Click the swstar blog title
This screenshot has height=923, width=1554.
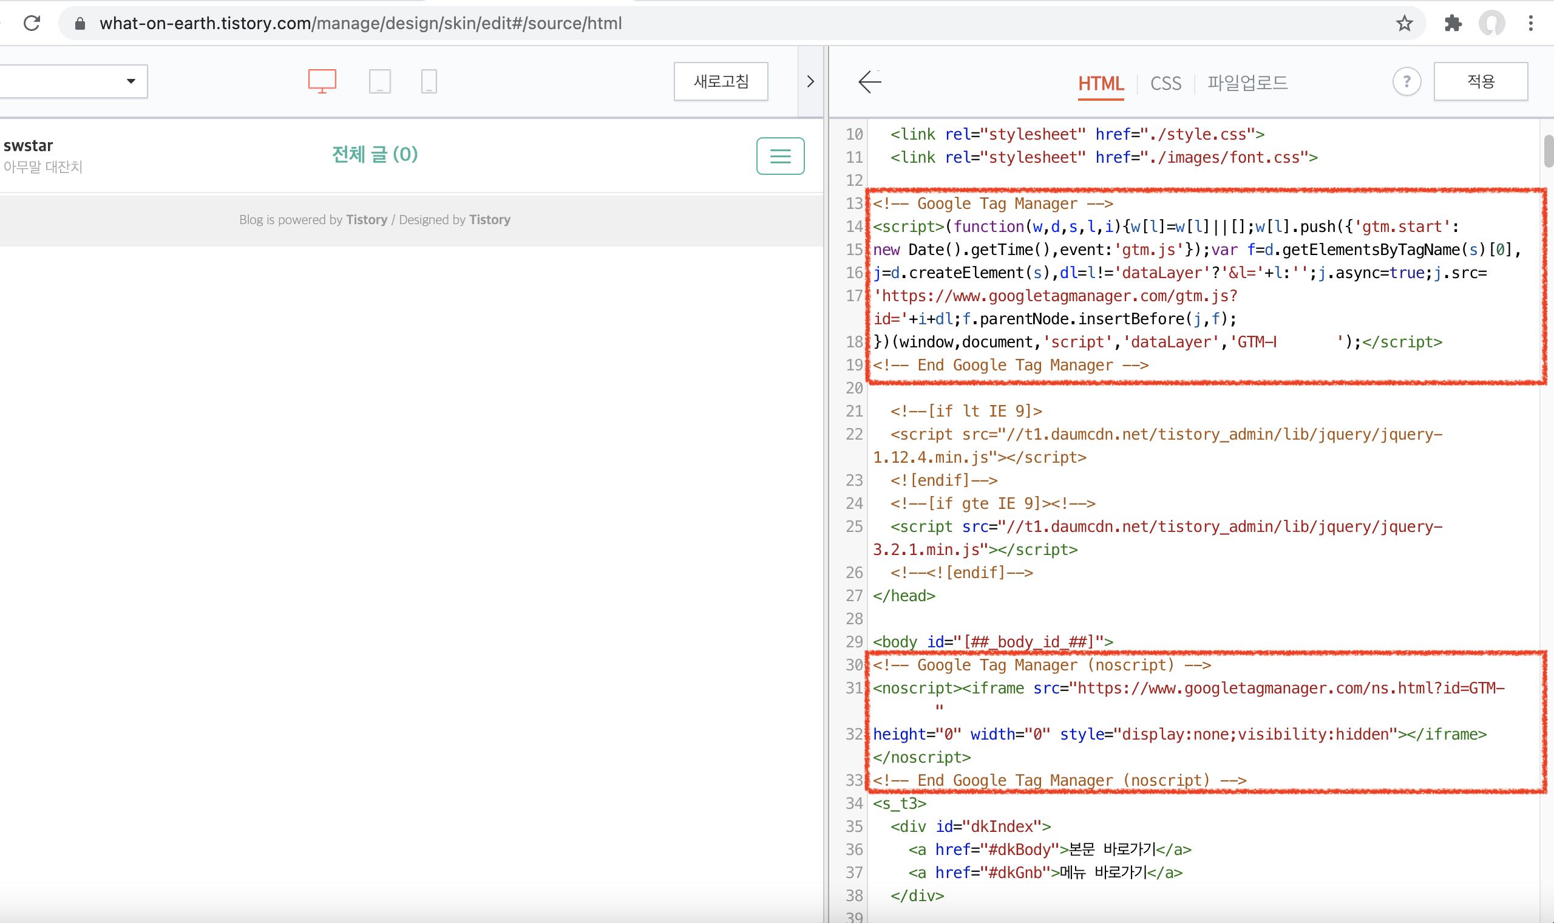tap(28, 146)
